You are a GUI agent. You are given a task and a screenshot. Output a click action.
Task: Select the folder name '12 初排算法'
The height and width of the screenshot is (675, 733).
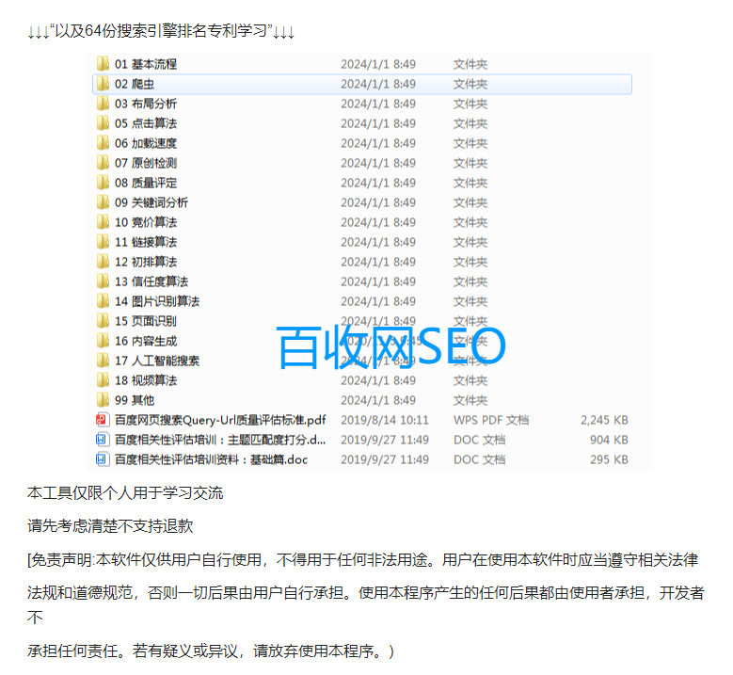point(146,262)
